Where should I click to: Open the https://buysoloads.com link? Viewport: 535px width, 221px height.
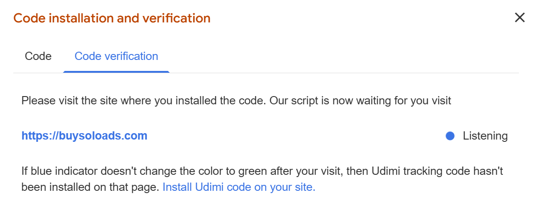click(x=84, y=136)
